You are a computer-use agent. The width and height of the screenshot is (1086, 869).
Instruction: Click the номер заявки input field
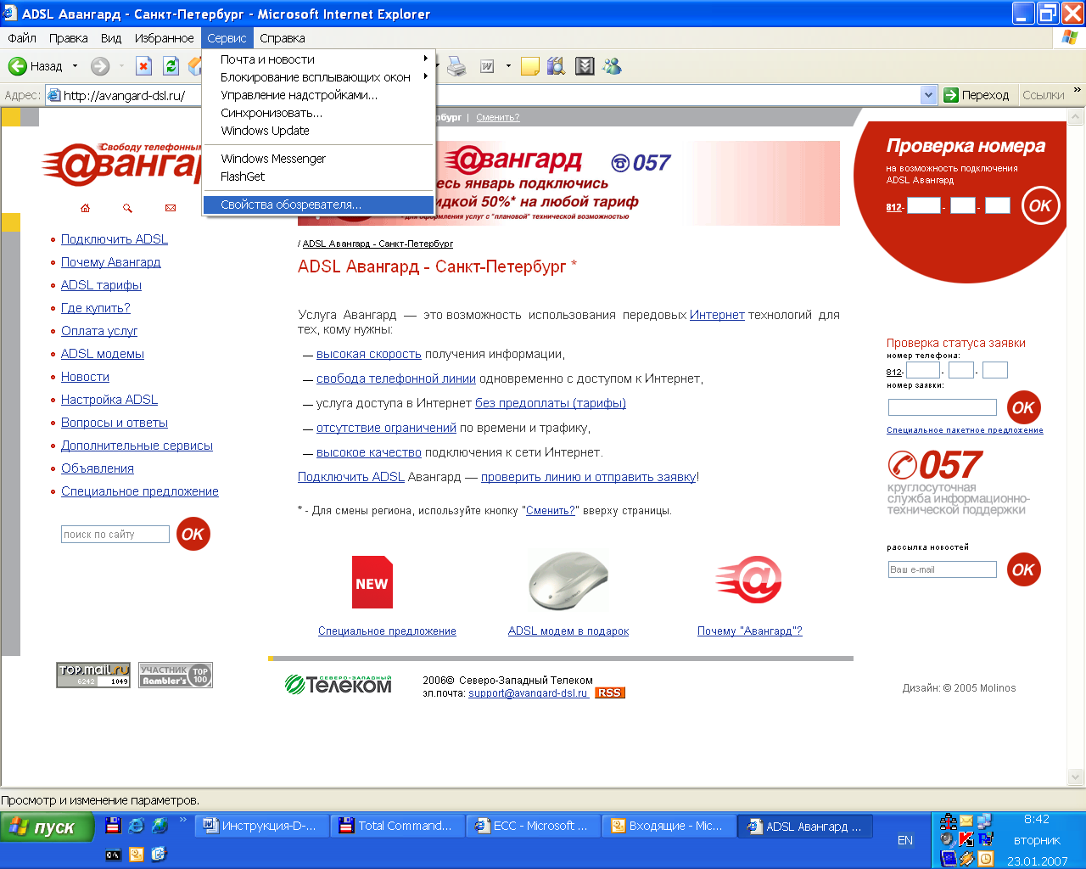943,407
